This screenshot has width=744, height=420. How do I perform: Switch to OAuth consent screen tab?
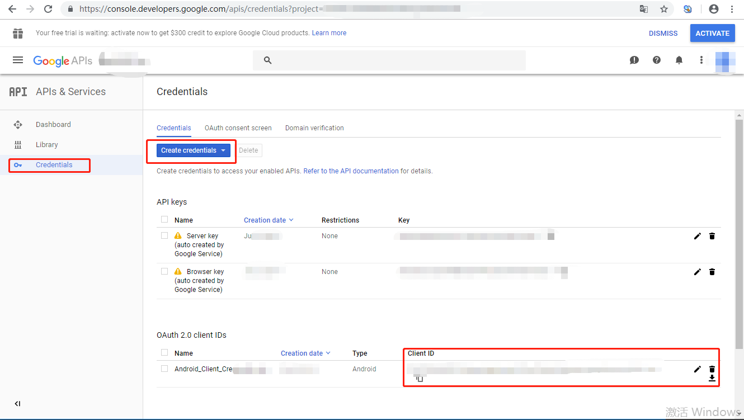coord(238,128)
